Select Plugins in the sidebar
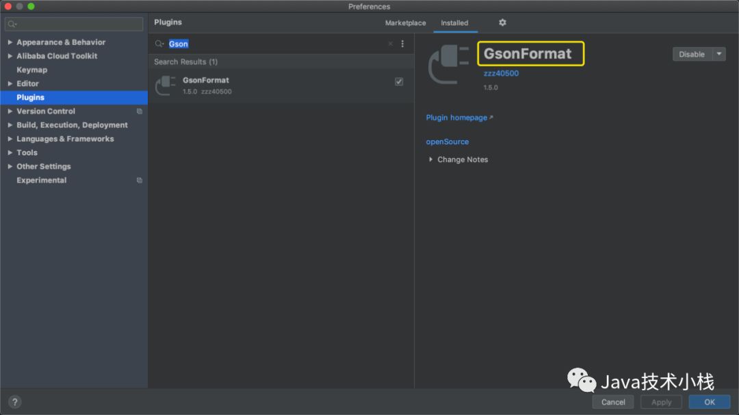Viewport: 739px width, 415px height. tap(74, 98)
